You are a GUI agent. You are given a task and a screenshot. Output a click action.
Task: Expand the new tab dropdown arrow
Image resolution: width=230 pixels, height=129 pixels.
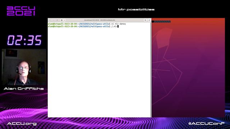pos(65,20)
